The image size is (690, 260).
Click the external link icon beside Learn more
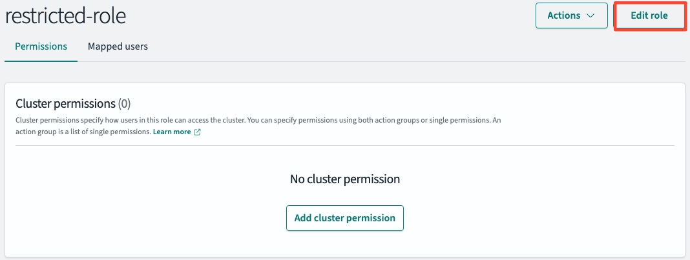(x=197, y=132)
